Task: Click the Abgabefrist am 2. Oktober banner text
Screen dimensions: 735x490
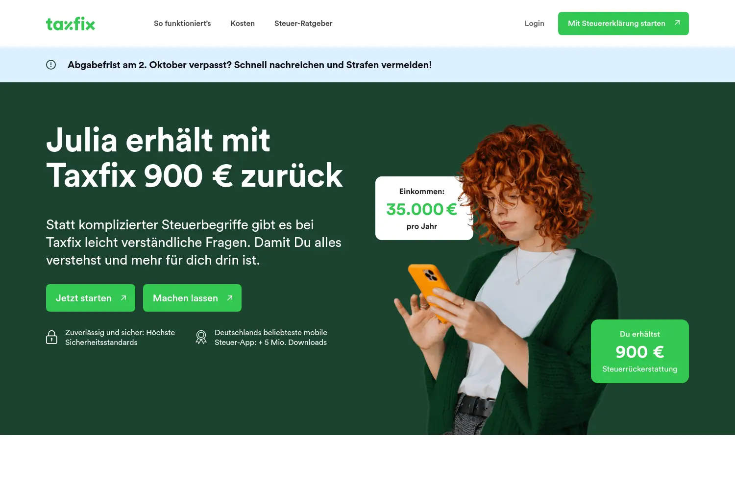Action: point(249,65)
